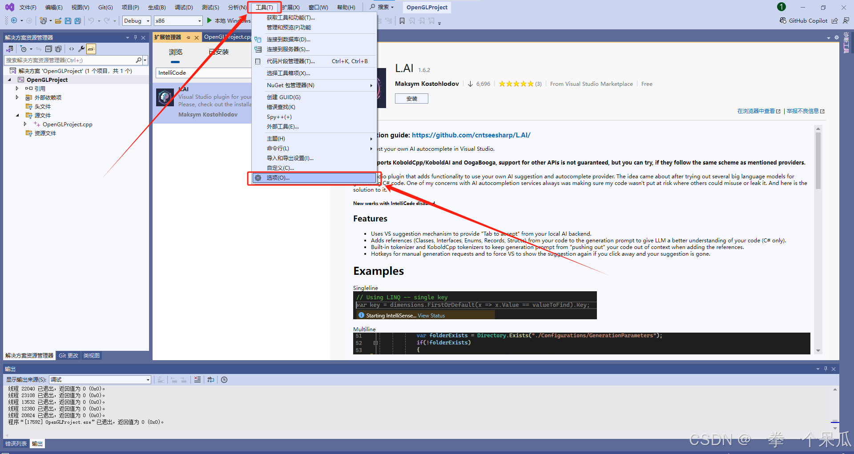854x454 pixels.
Task: Close the 扩展管理器 tab
Action: [x=197, y=38]
